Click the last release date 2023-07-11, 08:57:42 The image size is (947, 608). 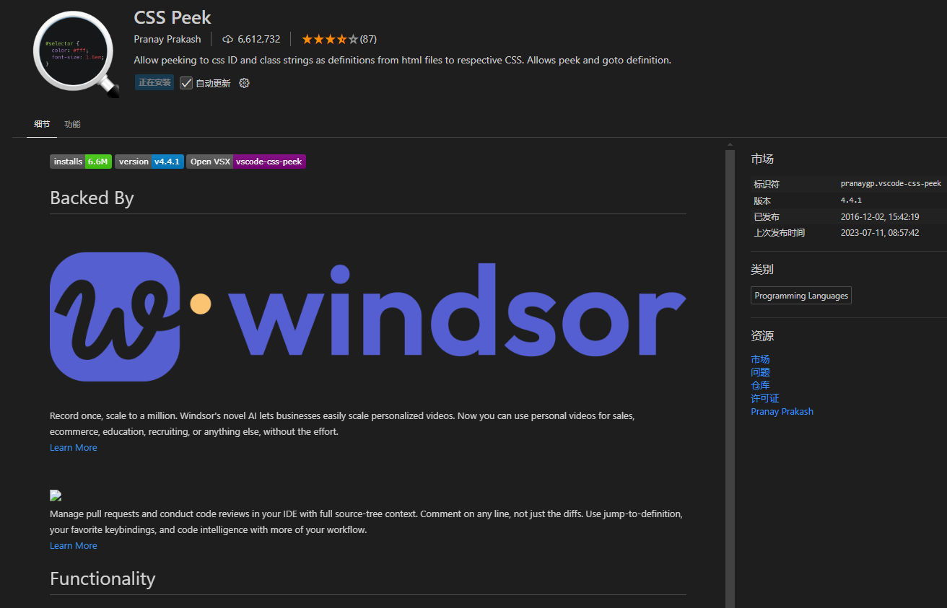[880, 233]
